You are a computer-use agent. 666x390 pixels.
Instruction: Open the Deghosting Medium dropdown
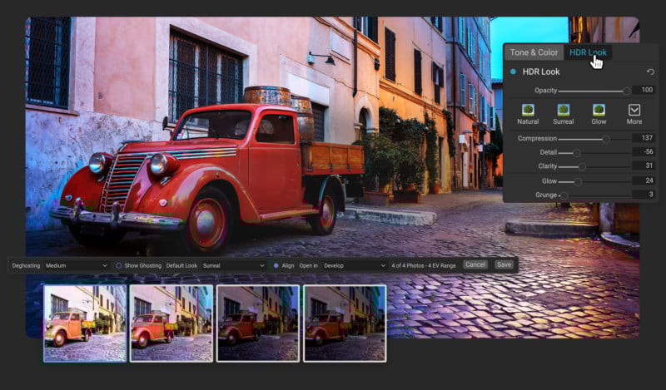pos(77,265)
